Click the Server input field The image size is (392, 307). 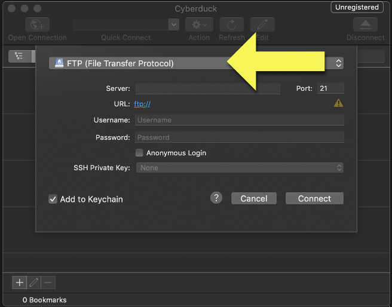click(207, 88)
